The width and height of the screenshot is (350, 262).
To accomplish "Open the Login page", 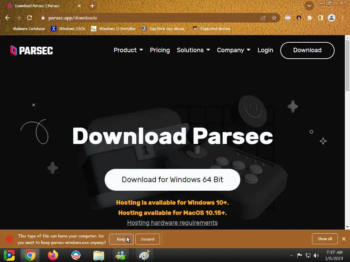I will coord(265,50).
